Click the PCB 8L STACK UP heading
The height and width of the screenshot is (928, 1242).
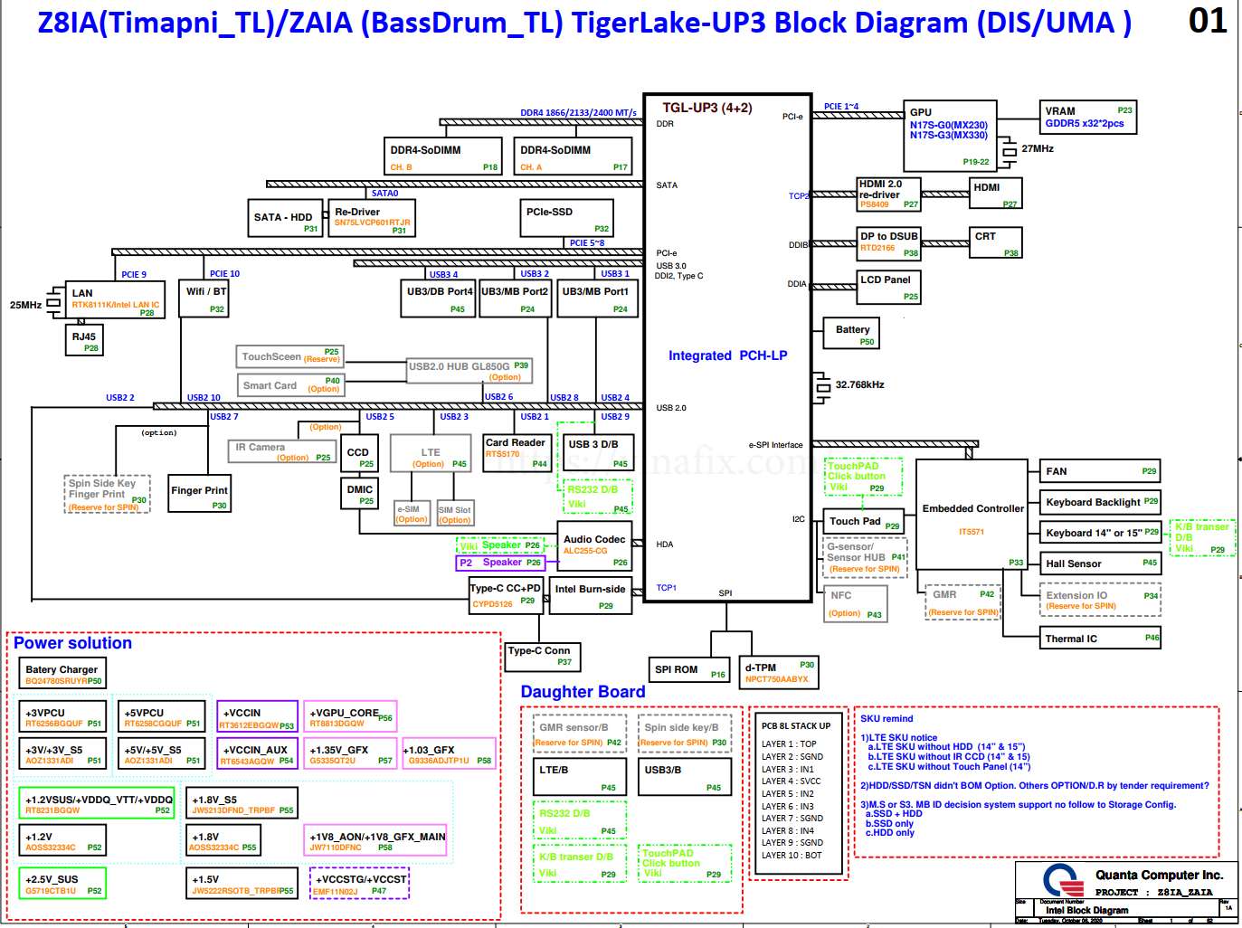coord(796,726)
